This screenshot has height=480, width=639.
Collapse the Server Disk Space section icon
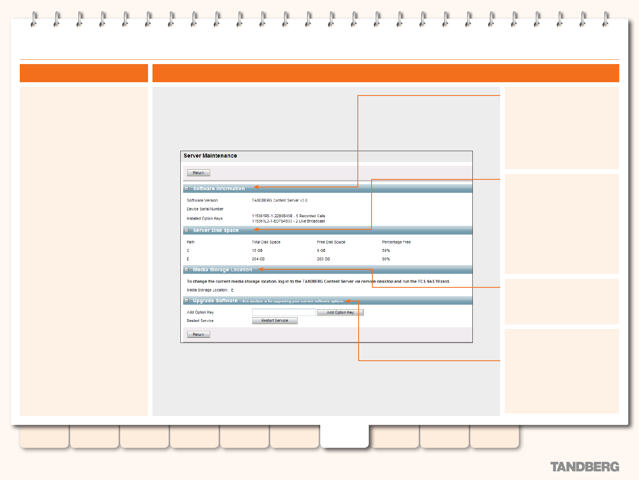187,230
